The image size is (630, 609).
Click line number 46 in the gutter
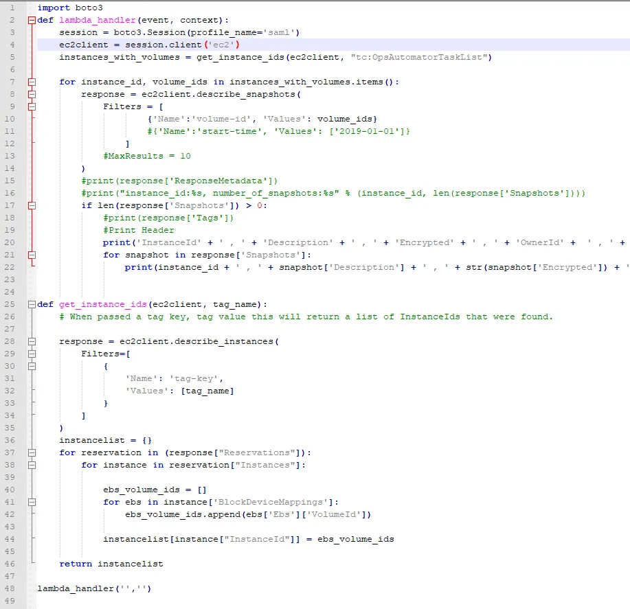[x=10, y=564]
